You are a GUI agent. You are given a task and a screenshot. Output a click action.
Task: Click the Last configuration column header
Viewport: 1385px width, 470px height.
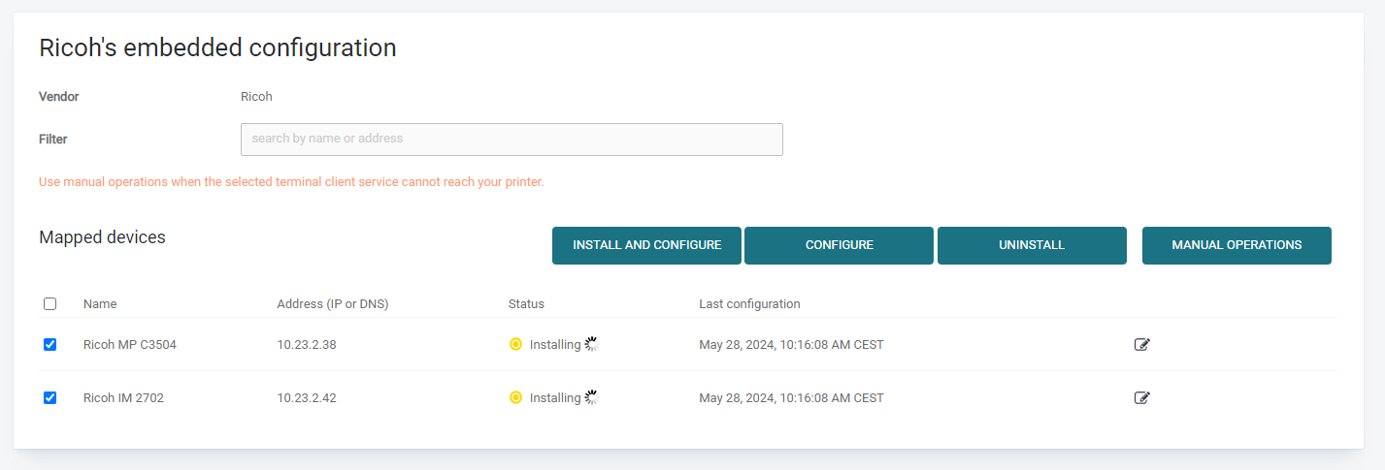click(749, 303)
